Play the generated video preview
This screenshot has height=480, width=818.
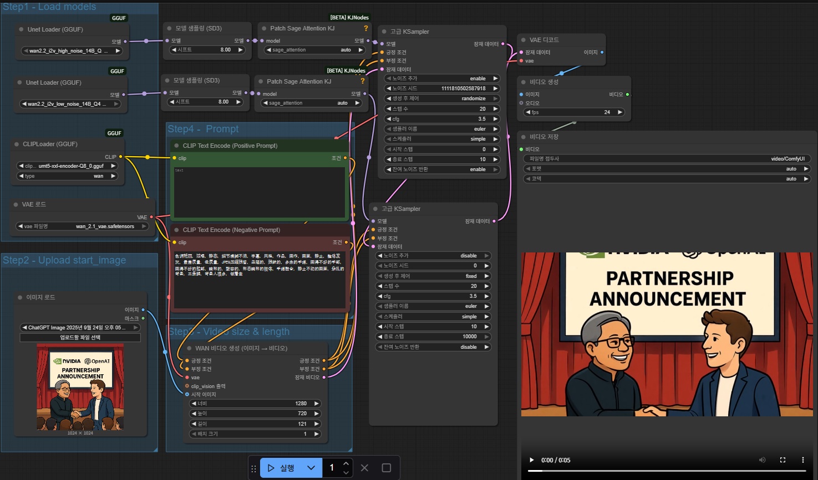(x=532, y=460)
